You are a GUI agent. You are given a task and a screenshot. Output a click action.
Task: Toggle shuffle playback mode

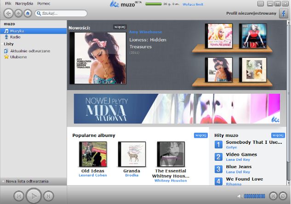pos(273,196)
